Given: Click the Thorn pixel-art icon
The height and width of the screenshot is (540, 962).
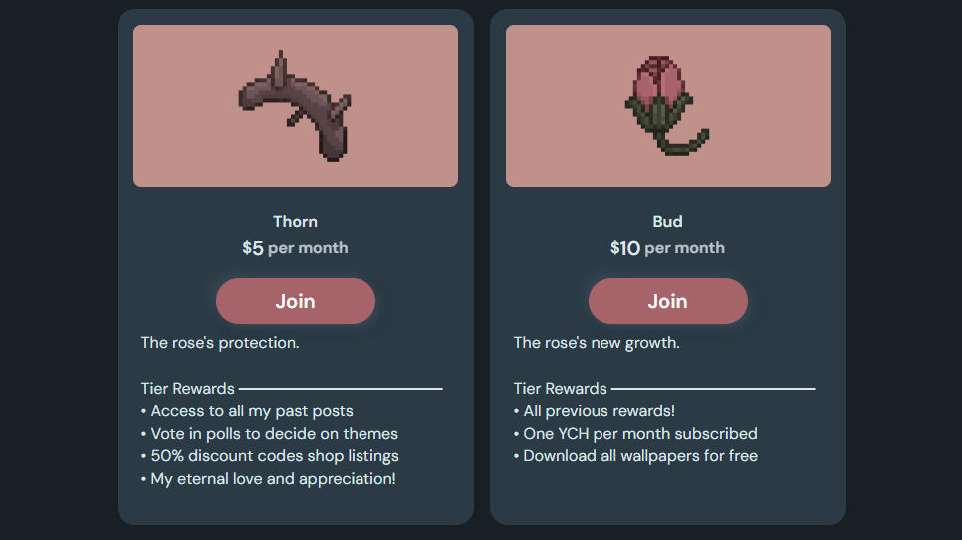Looking at the screenshot, I should [x=294, y=108].
